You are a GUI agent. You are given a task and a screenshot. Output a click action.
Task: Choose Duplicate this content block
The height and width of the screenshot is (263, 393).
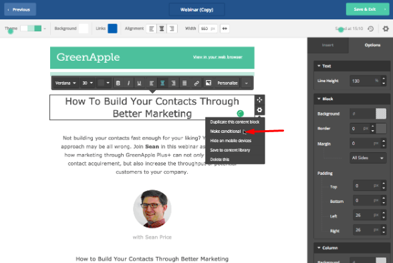click(235, 122)
